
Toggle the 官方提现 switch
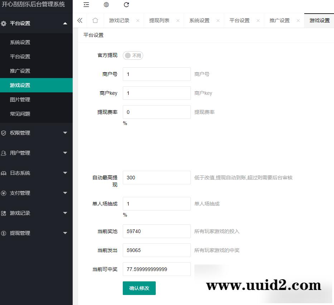click(133, 55)
